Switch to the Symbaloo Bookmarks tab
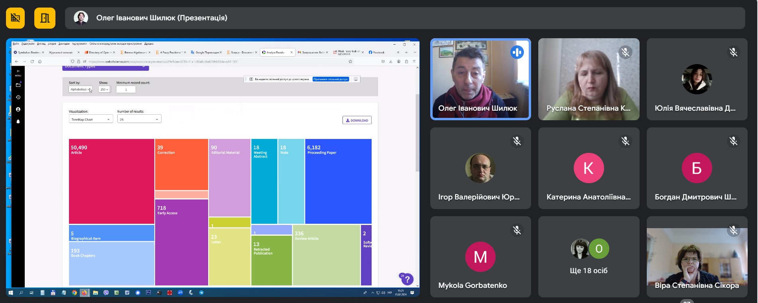This screenshot has height=303, width=758. [x=28, y=52]
